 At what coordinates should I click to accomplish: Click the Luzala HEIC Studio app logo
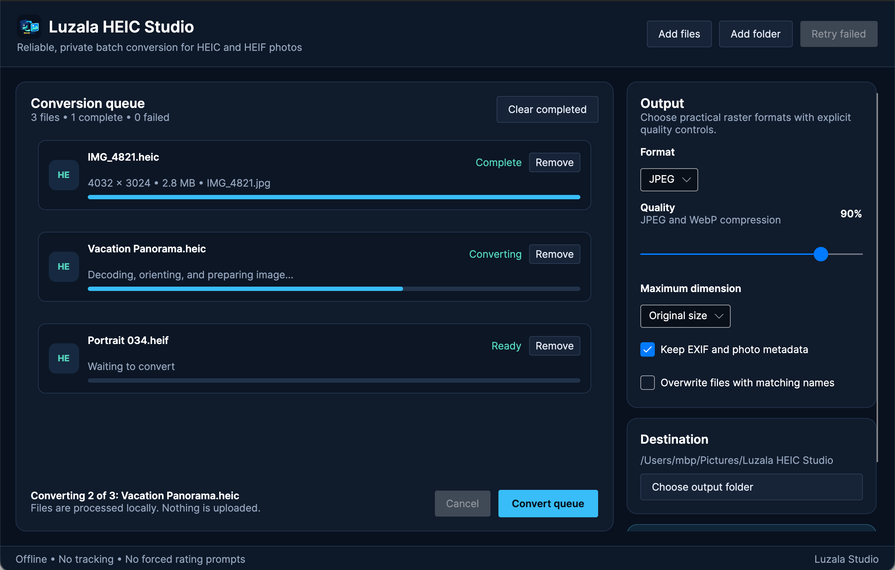pos(29,27)
